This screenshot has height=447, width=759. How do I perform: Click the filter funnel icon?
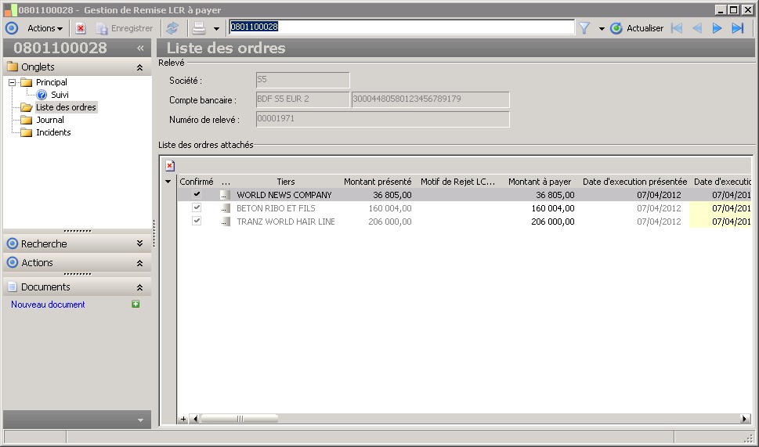[x=585, y=28]
